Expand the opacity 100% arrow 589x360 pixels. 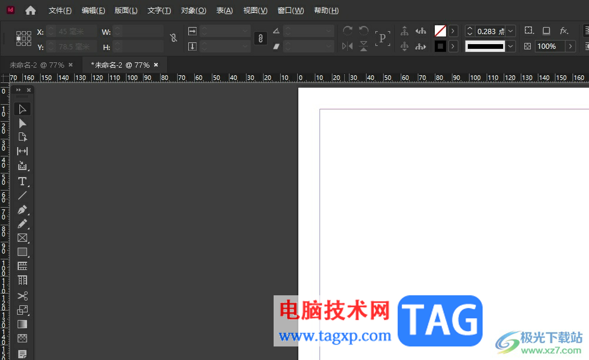(571, 46)
